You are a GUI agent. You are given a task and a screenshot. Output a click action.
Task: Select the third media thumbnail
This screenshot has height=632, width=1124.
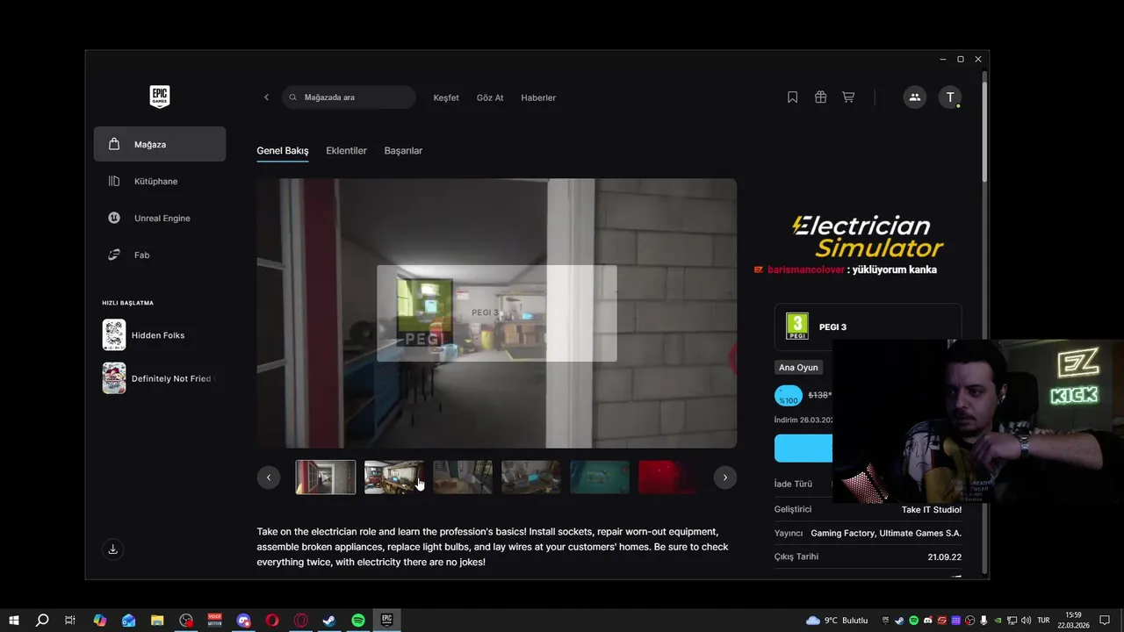[x=463, y=478]
